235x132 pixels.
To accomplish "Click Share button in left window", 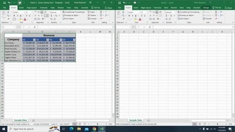I will tap(108, 8).
